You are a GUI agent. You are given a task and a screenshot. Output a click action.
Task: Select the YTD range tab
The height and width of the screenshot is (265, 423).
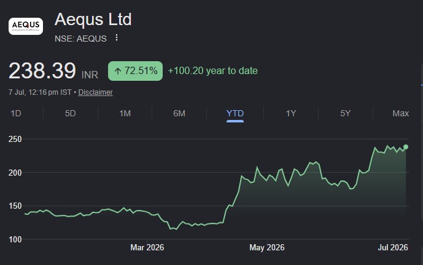pyautogui.click(x=235, y=113)
